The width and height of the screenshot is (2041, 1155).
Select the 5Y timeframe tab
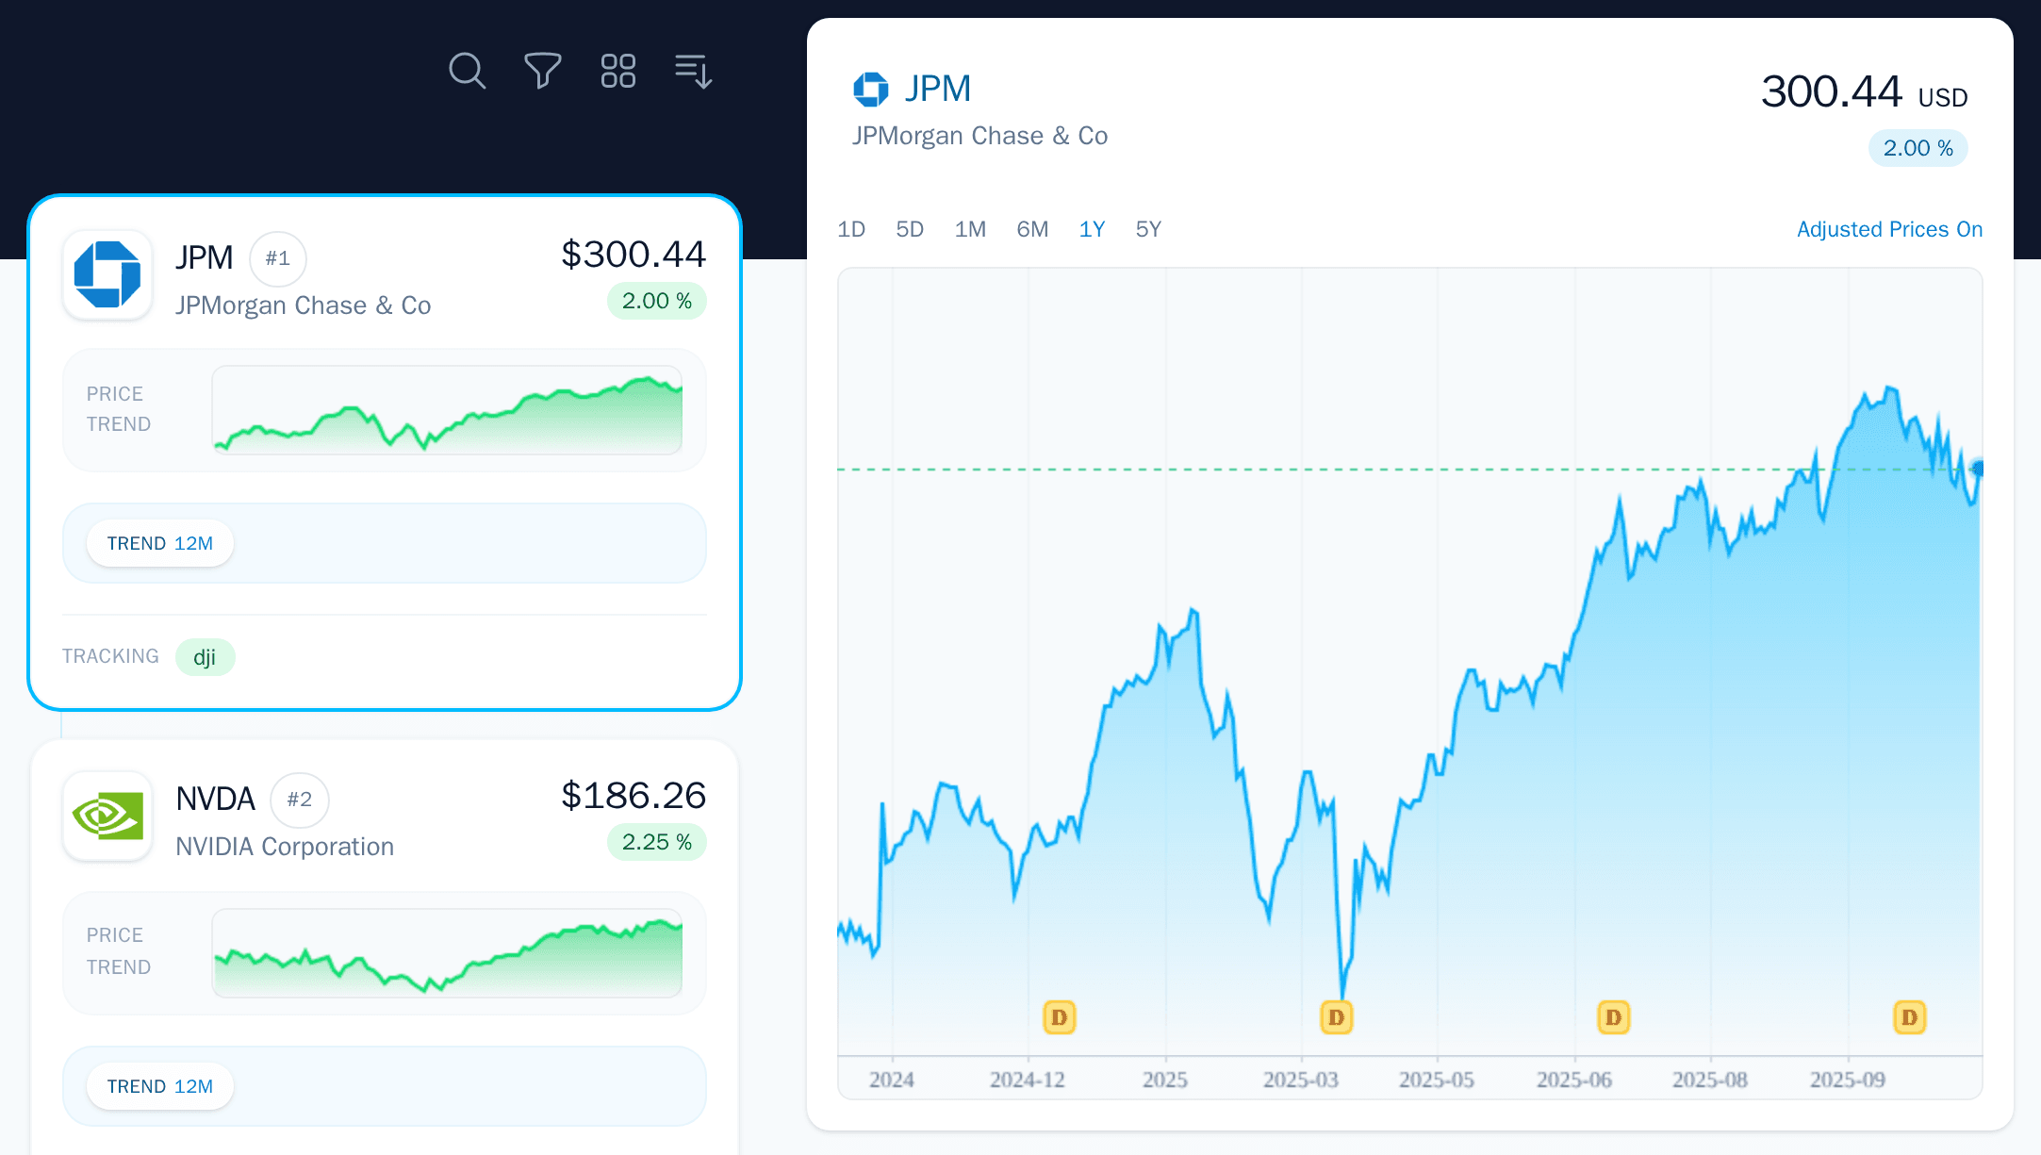[1147, 228]
